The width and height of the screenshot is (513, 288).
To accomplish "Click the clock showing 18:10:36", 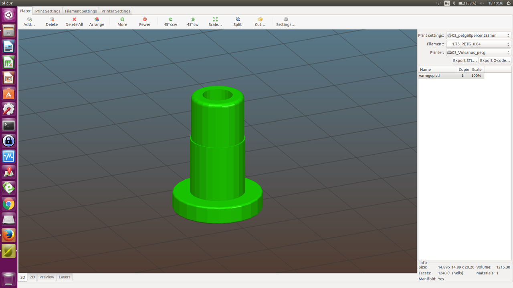I will (x=495, y=3).
